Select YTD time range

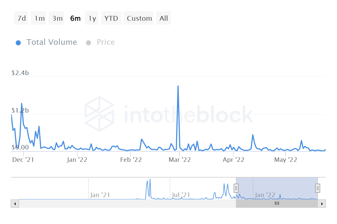click(111, 18)
